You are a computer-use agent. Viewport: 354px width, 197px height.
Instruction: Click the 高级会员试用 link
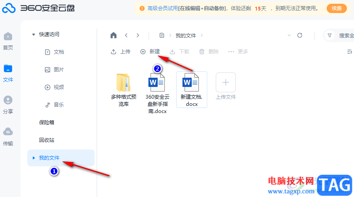click(x=163, y=8)
